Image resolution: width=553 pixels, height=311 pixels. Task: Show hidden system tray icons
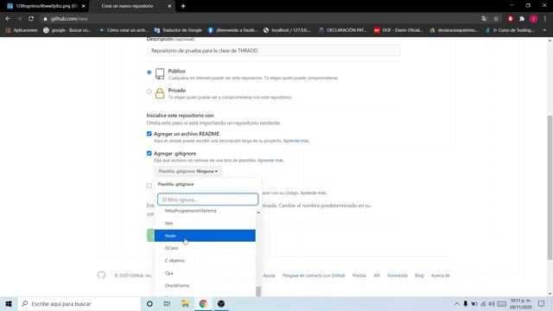click(457, 303)
